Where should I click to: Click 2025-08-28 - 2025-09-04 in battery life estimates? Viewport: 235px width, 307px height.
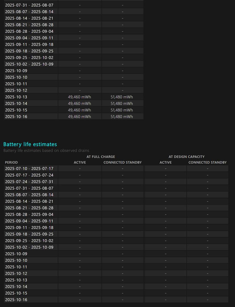pyautogui.click(x=29, y=214)
